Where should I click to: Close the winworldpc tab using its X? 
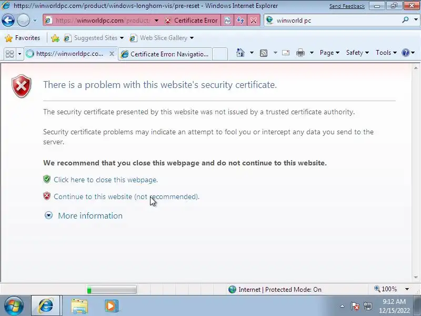click(112, 54)
